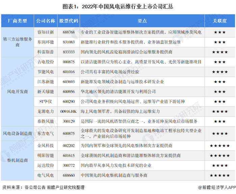The width and height of the screenshot is (236, 194).
Task: Click the description starting 公司风电业务积极向风电场
Action: pyautogui.click(x=132, y=102)
